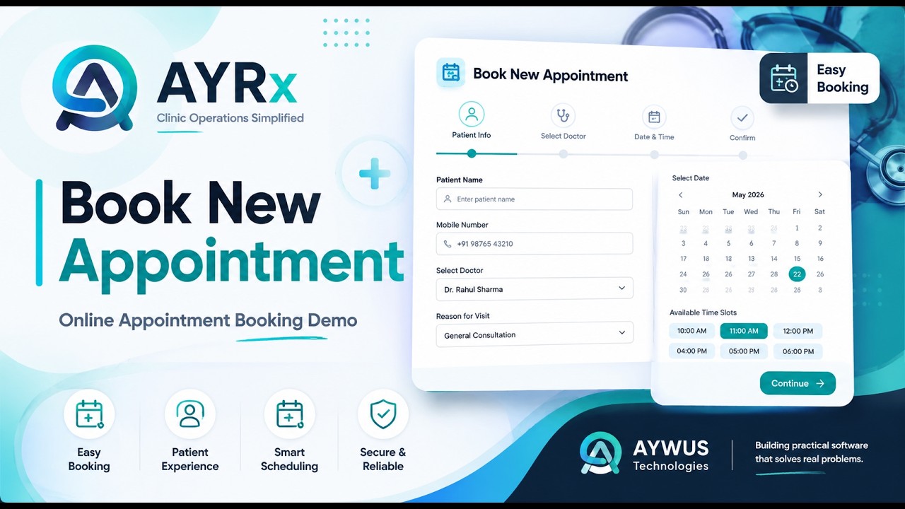Go to the previous month in the calendar
Viewport: 905px width, 509px height.
click(681, 195)
